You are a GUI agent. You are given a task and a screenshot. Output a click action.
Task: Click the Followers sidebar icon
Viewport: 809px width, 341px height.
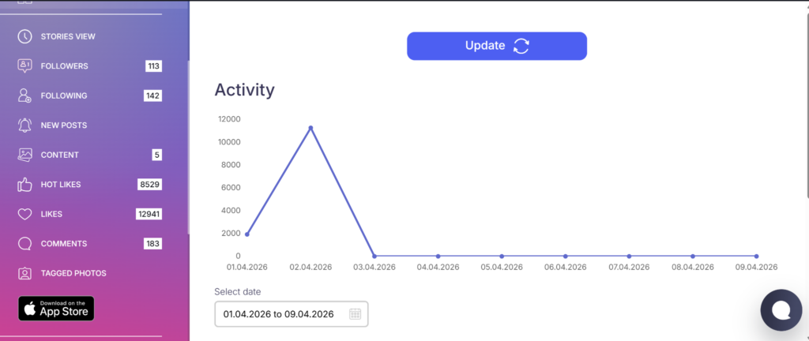pos(25,66)
